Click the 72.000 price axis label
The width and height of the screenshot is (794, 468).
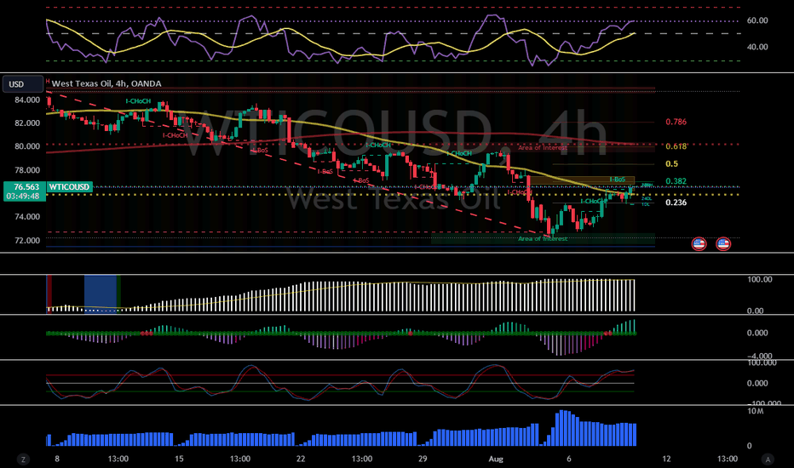point(27,240)
